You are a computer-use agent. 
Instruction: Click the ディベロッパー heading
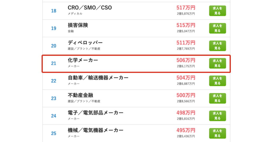pos(85,43)
